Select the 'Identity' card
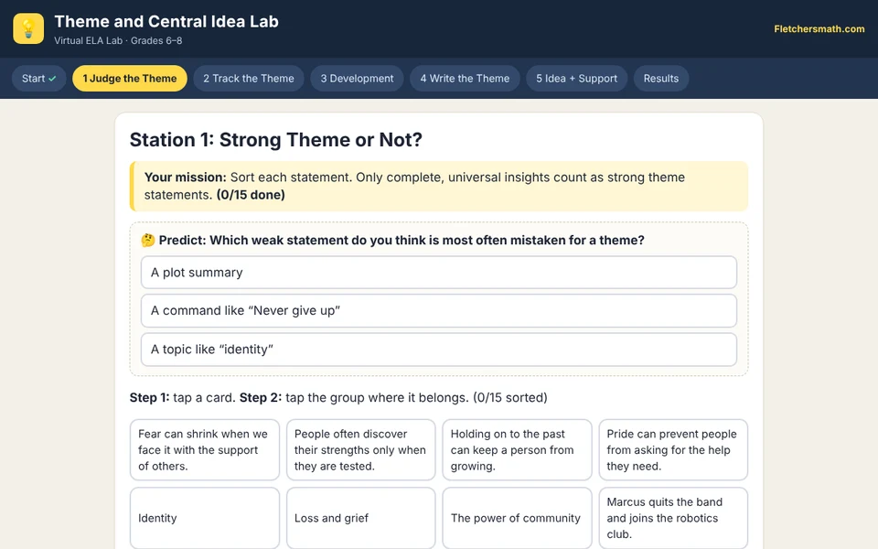 (204, 518)
